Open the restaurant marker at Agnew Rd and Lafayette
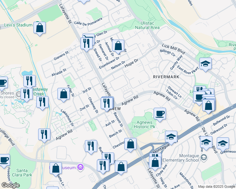The image size is (236, 189). click(107, 103)
